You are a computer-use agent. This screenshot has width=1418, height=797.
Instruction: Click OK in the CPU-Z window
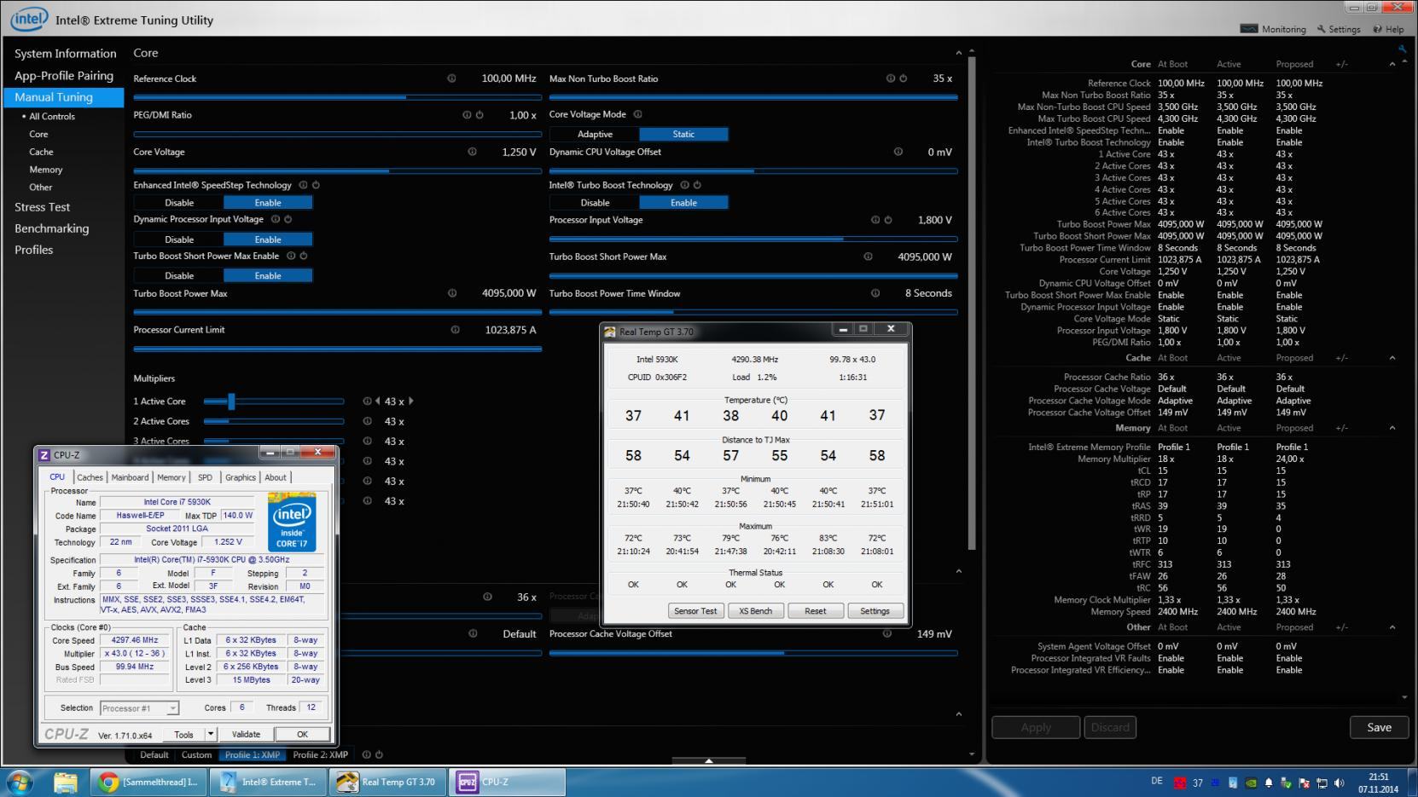[302, 734]
